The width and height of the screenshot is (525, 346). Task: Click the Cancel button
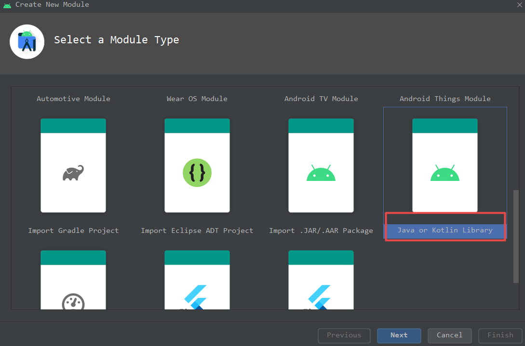pos(450,335)
